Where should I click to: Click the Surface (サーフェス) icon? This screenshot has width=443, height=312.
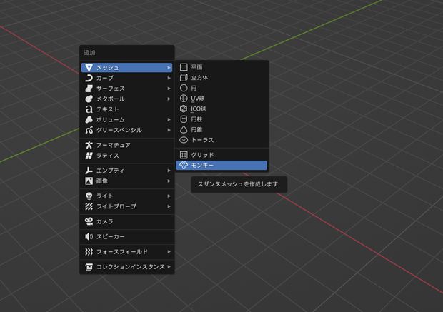click(x=89, y=89)
